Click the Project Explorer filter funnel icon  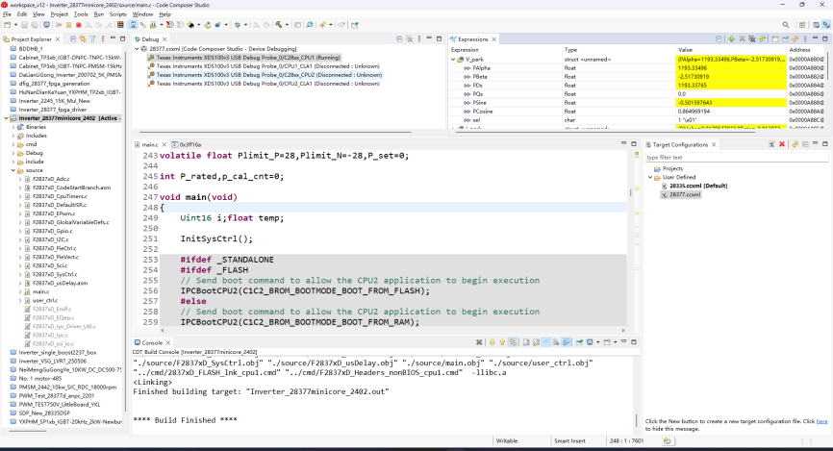tap(92, 38)
